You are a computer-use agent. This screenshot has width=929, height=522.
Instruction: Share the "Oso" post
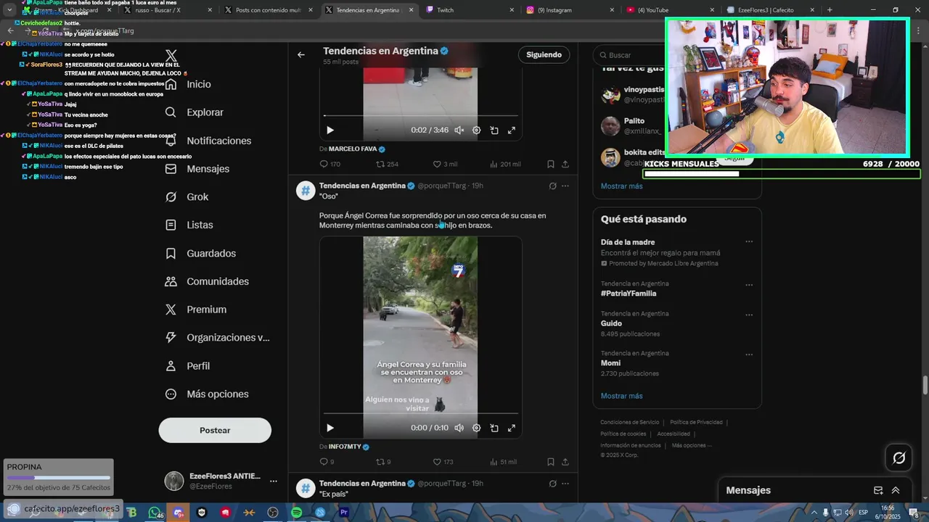click(x=565, y=462)
